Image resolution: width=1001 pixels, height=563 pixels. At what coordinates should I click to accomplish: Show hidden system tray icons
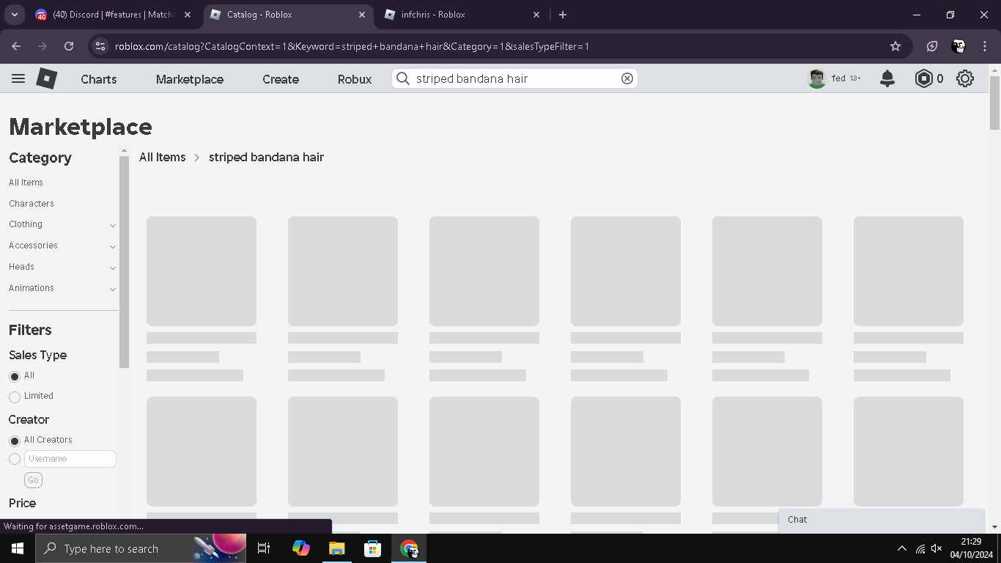(x=901, y=548)
